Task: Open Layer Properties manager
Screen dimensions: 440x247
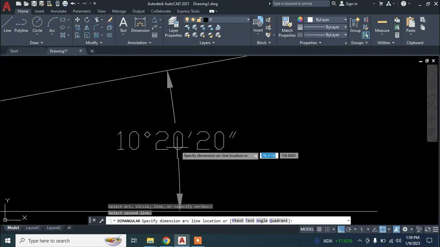Action: tap(173, 27)
